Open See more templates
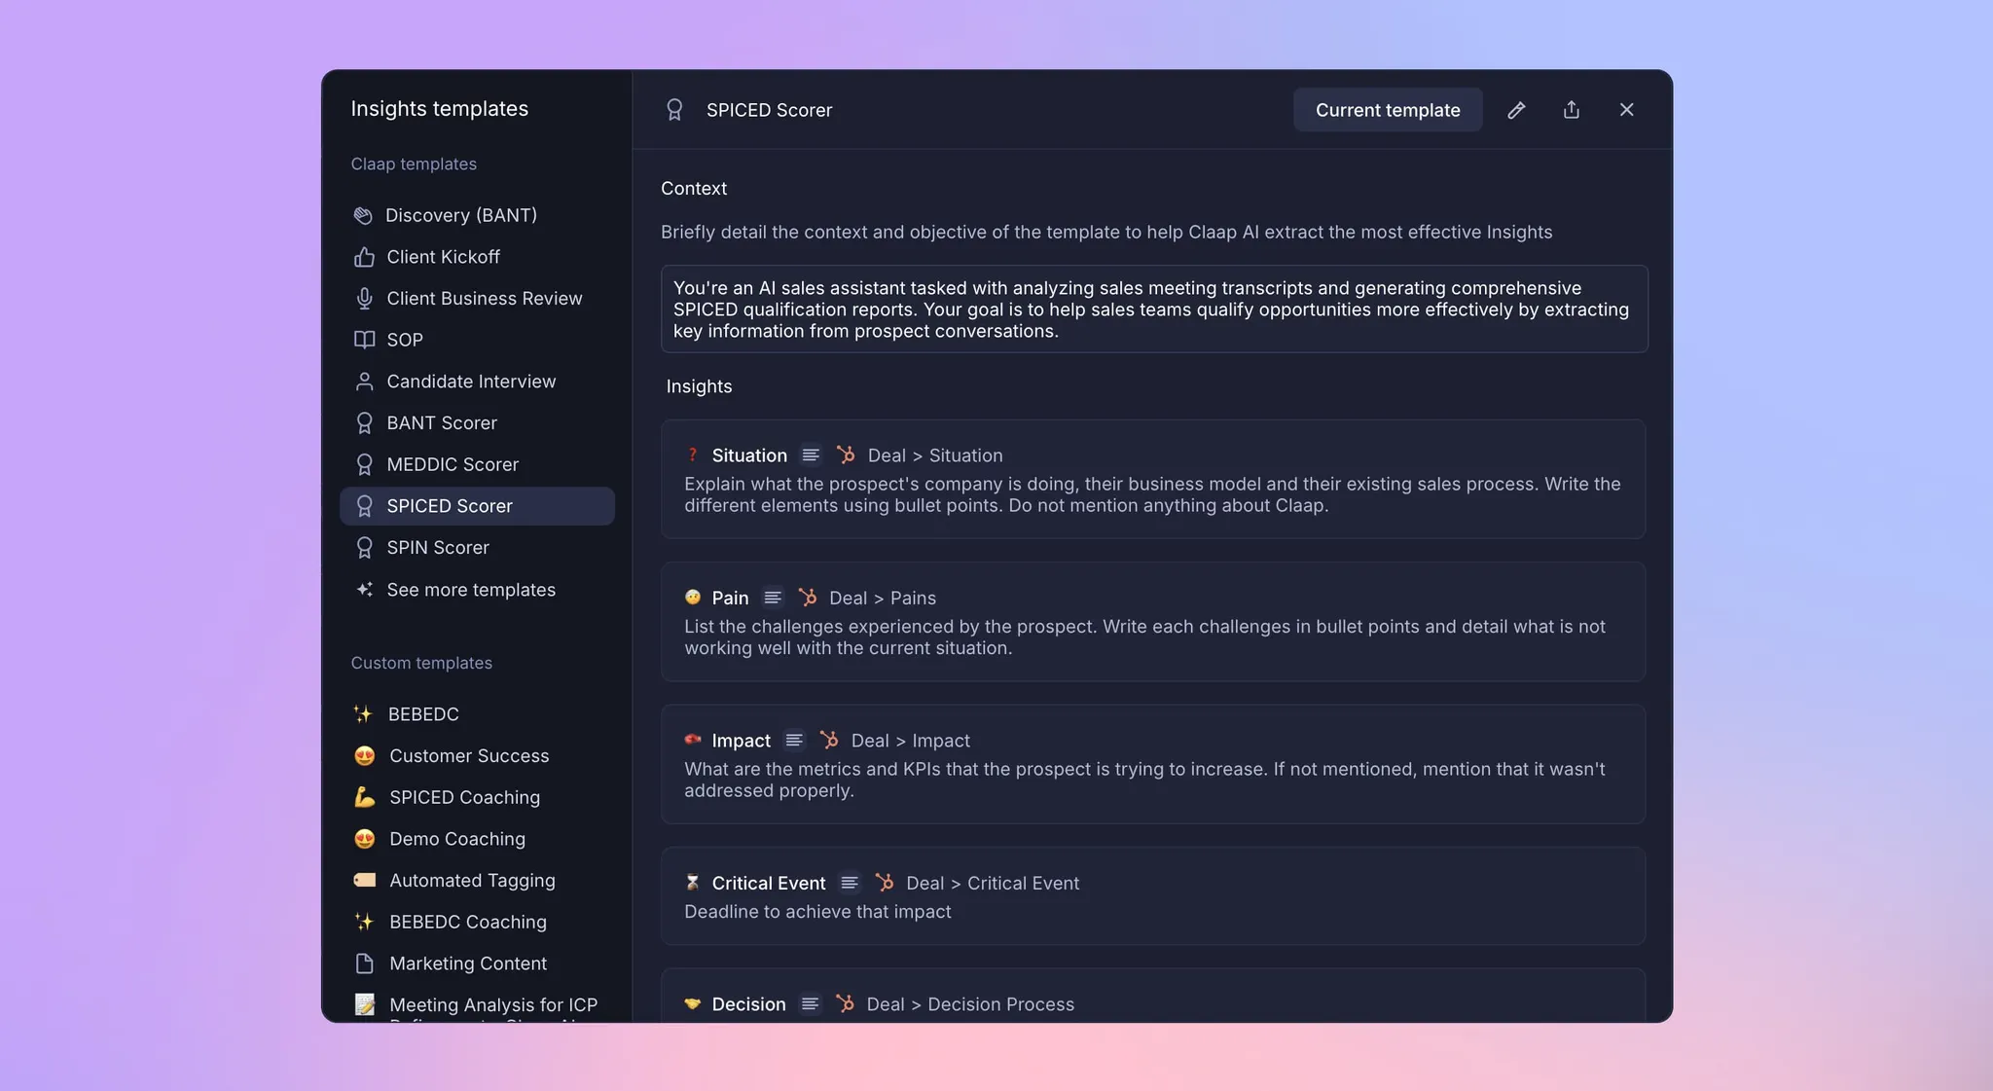Screen dimensions: 1993x1091 click(471, 590)
